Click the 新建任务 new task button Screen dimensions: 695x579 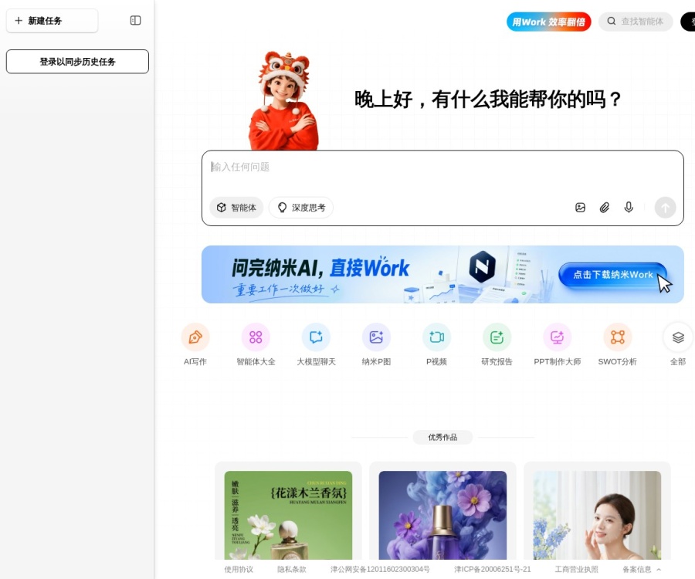52,21
